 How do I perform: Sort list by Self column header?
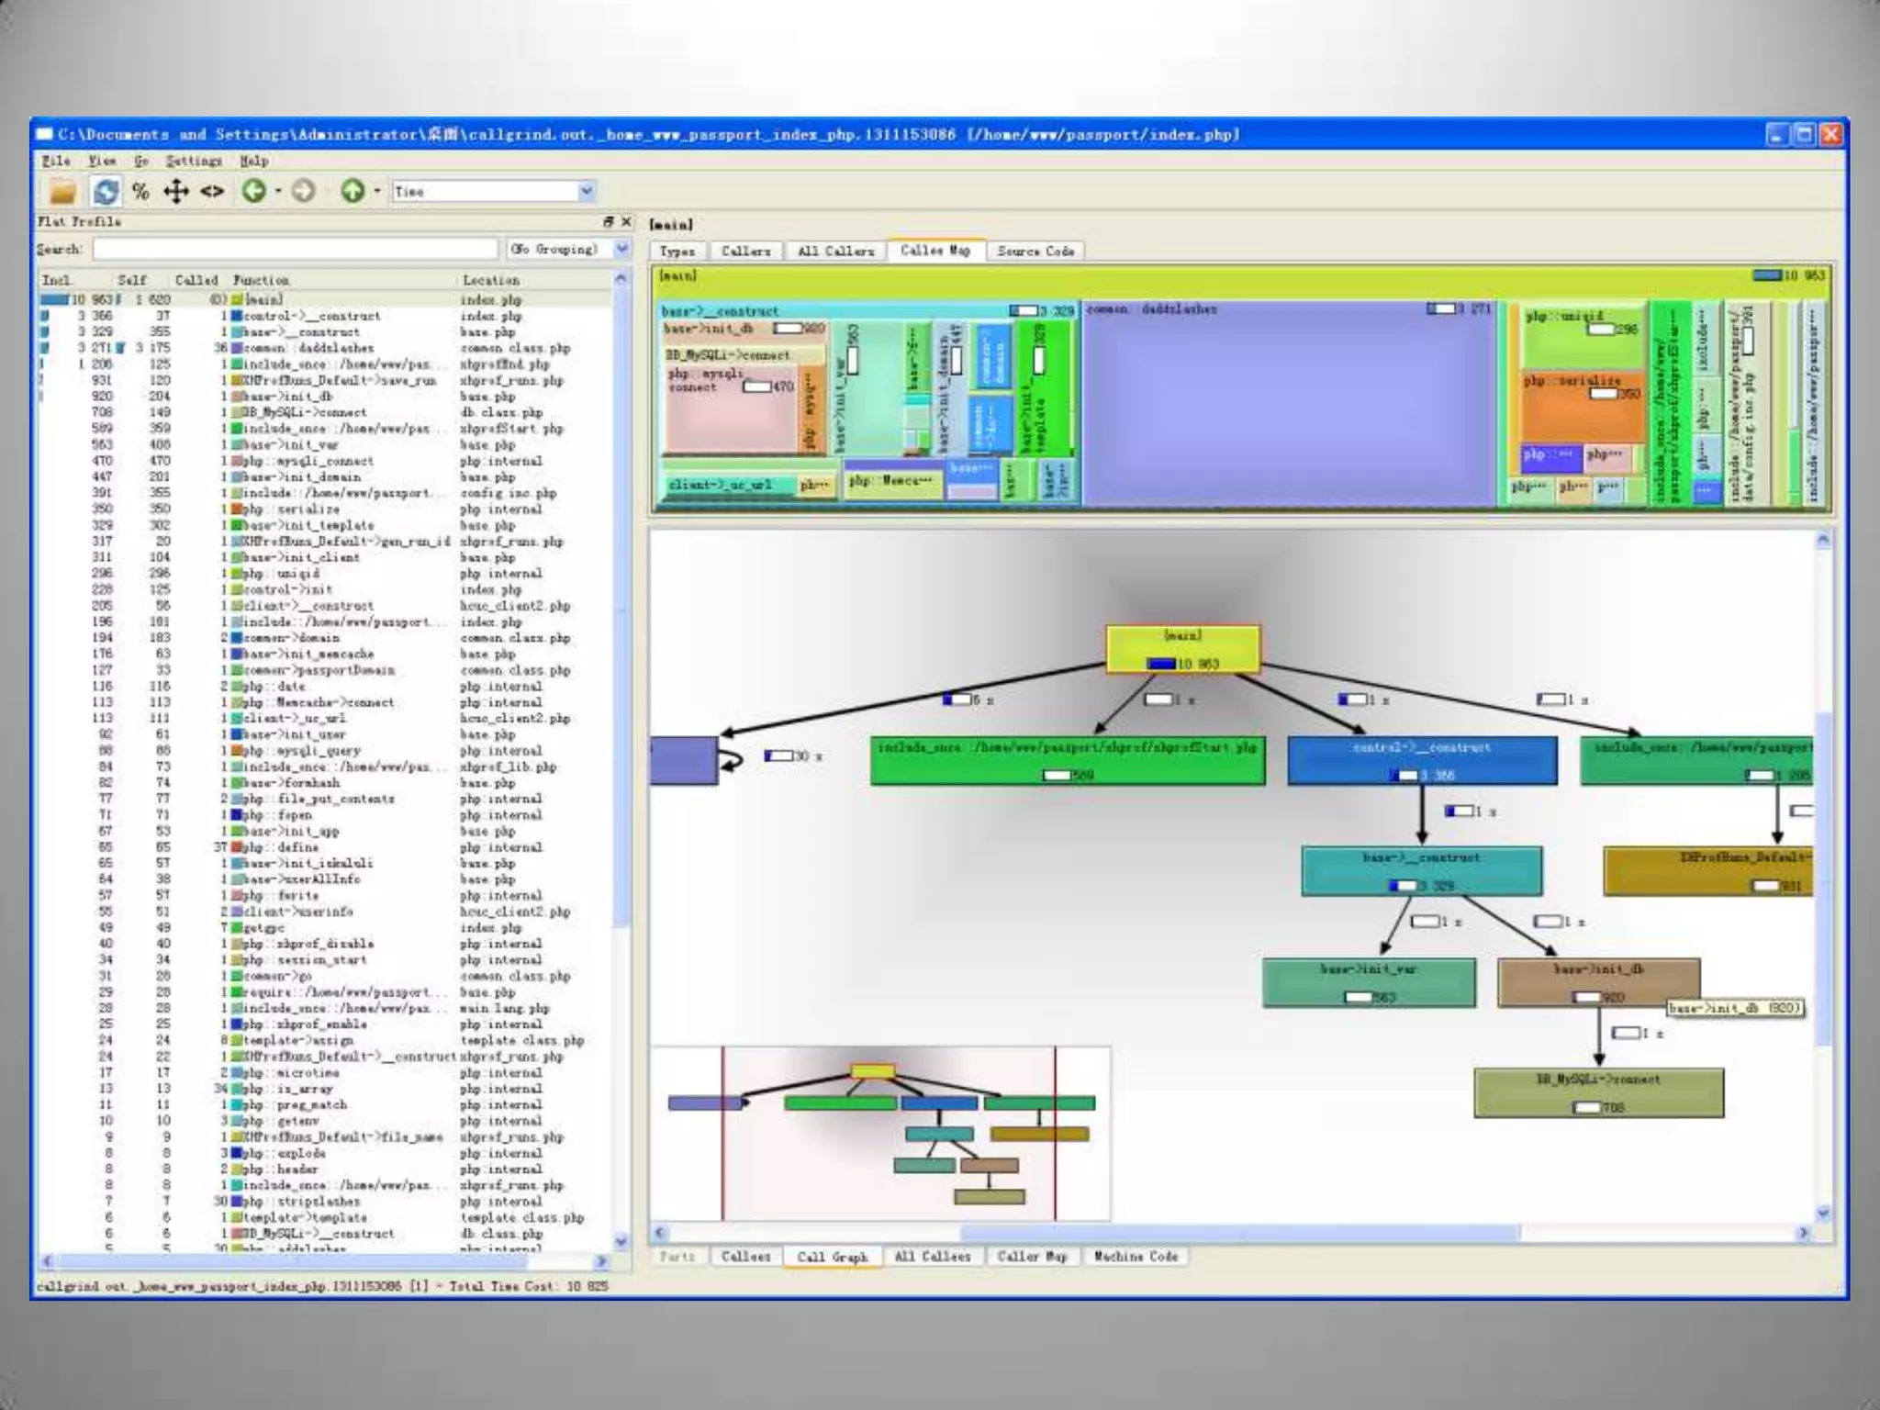131,280
